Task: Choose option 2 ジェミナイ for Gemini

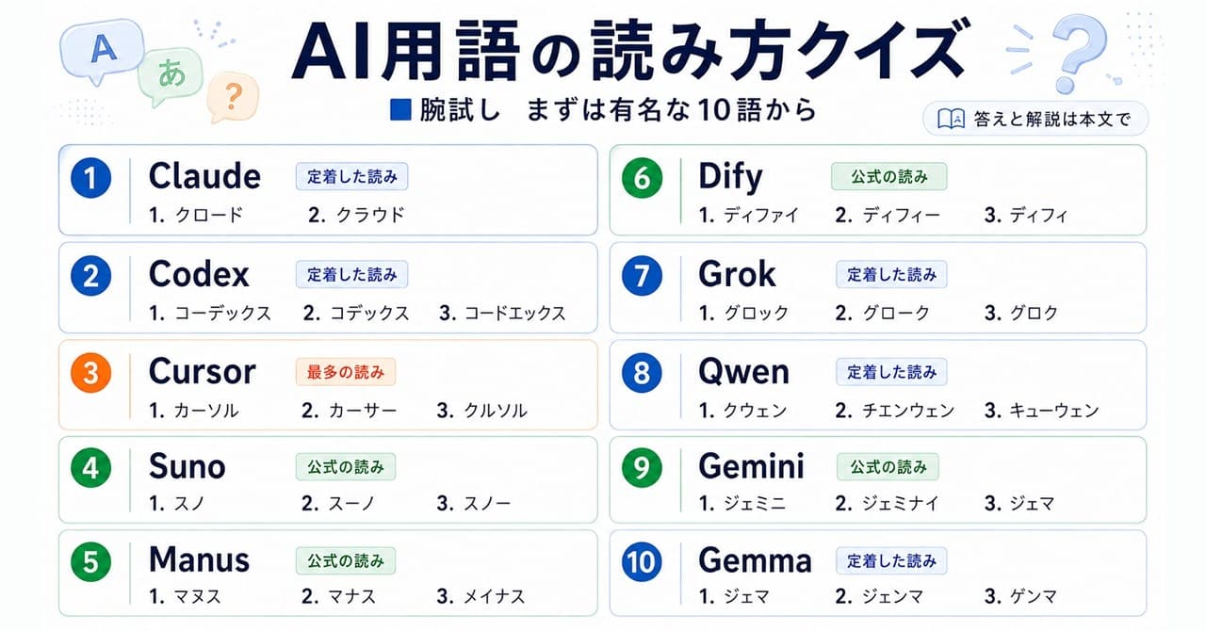Action: pos(887,504)
